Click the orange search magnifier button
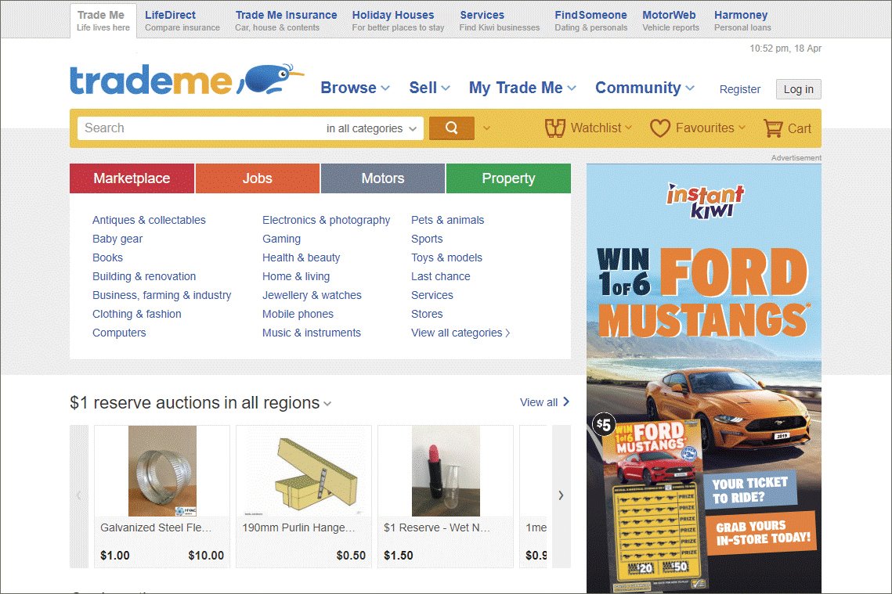892x594 pixels. 451,128
